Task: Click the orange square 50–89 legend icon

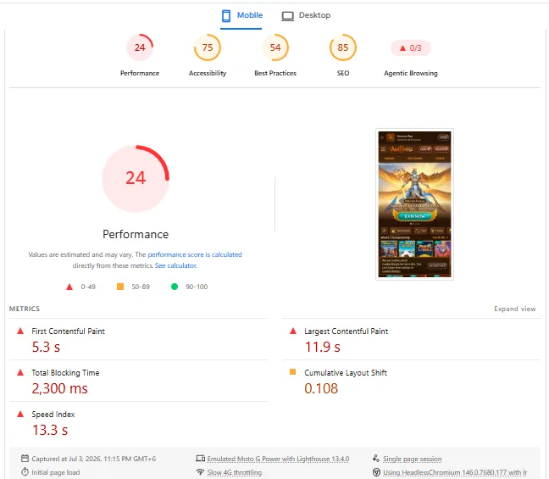Action: (x=120, y=287)
